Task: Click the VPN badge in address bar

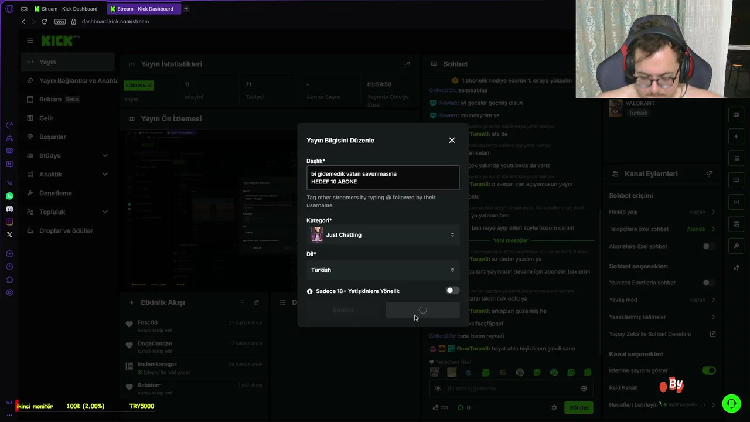Action: [x=60, y=22]
